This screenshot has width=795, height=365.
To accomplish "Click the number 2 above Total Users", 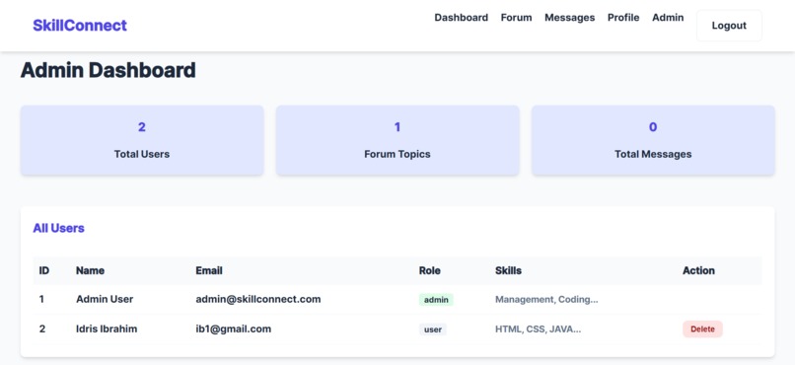I will point(142,126).
